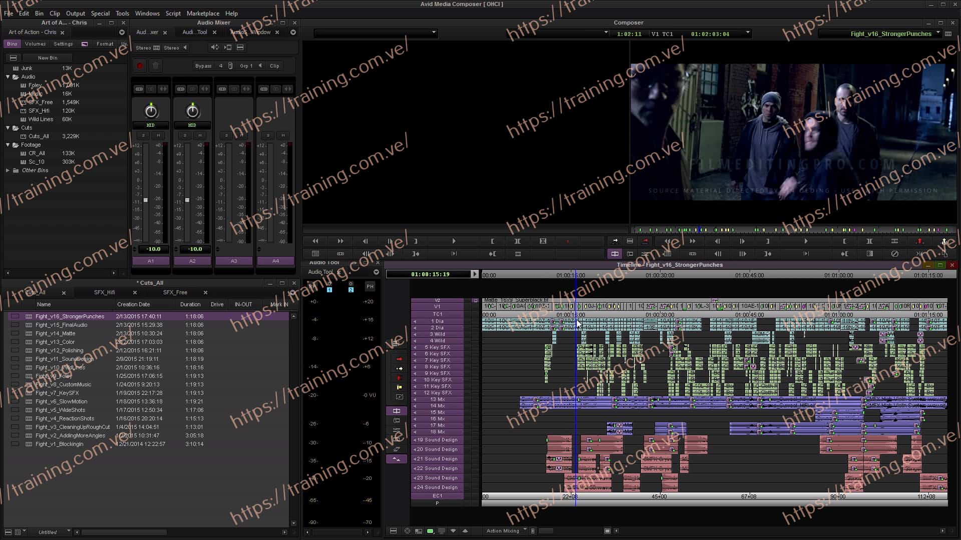Switch to the Settings tab in project window
961x540 pixels.
coord(63,44)
